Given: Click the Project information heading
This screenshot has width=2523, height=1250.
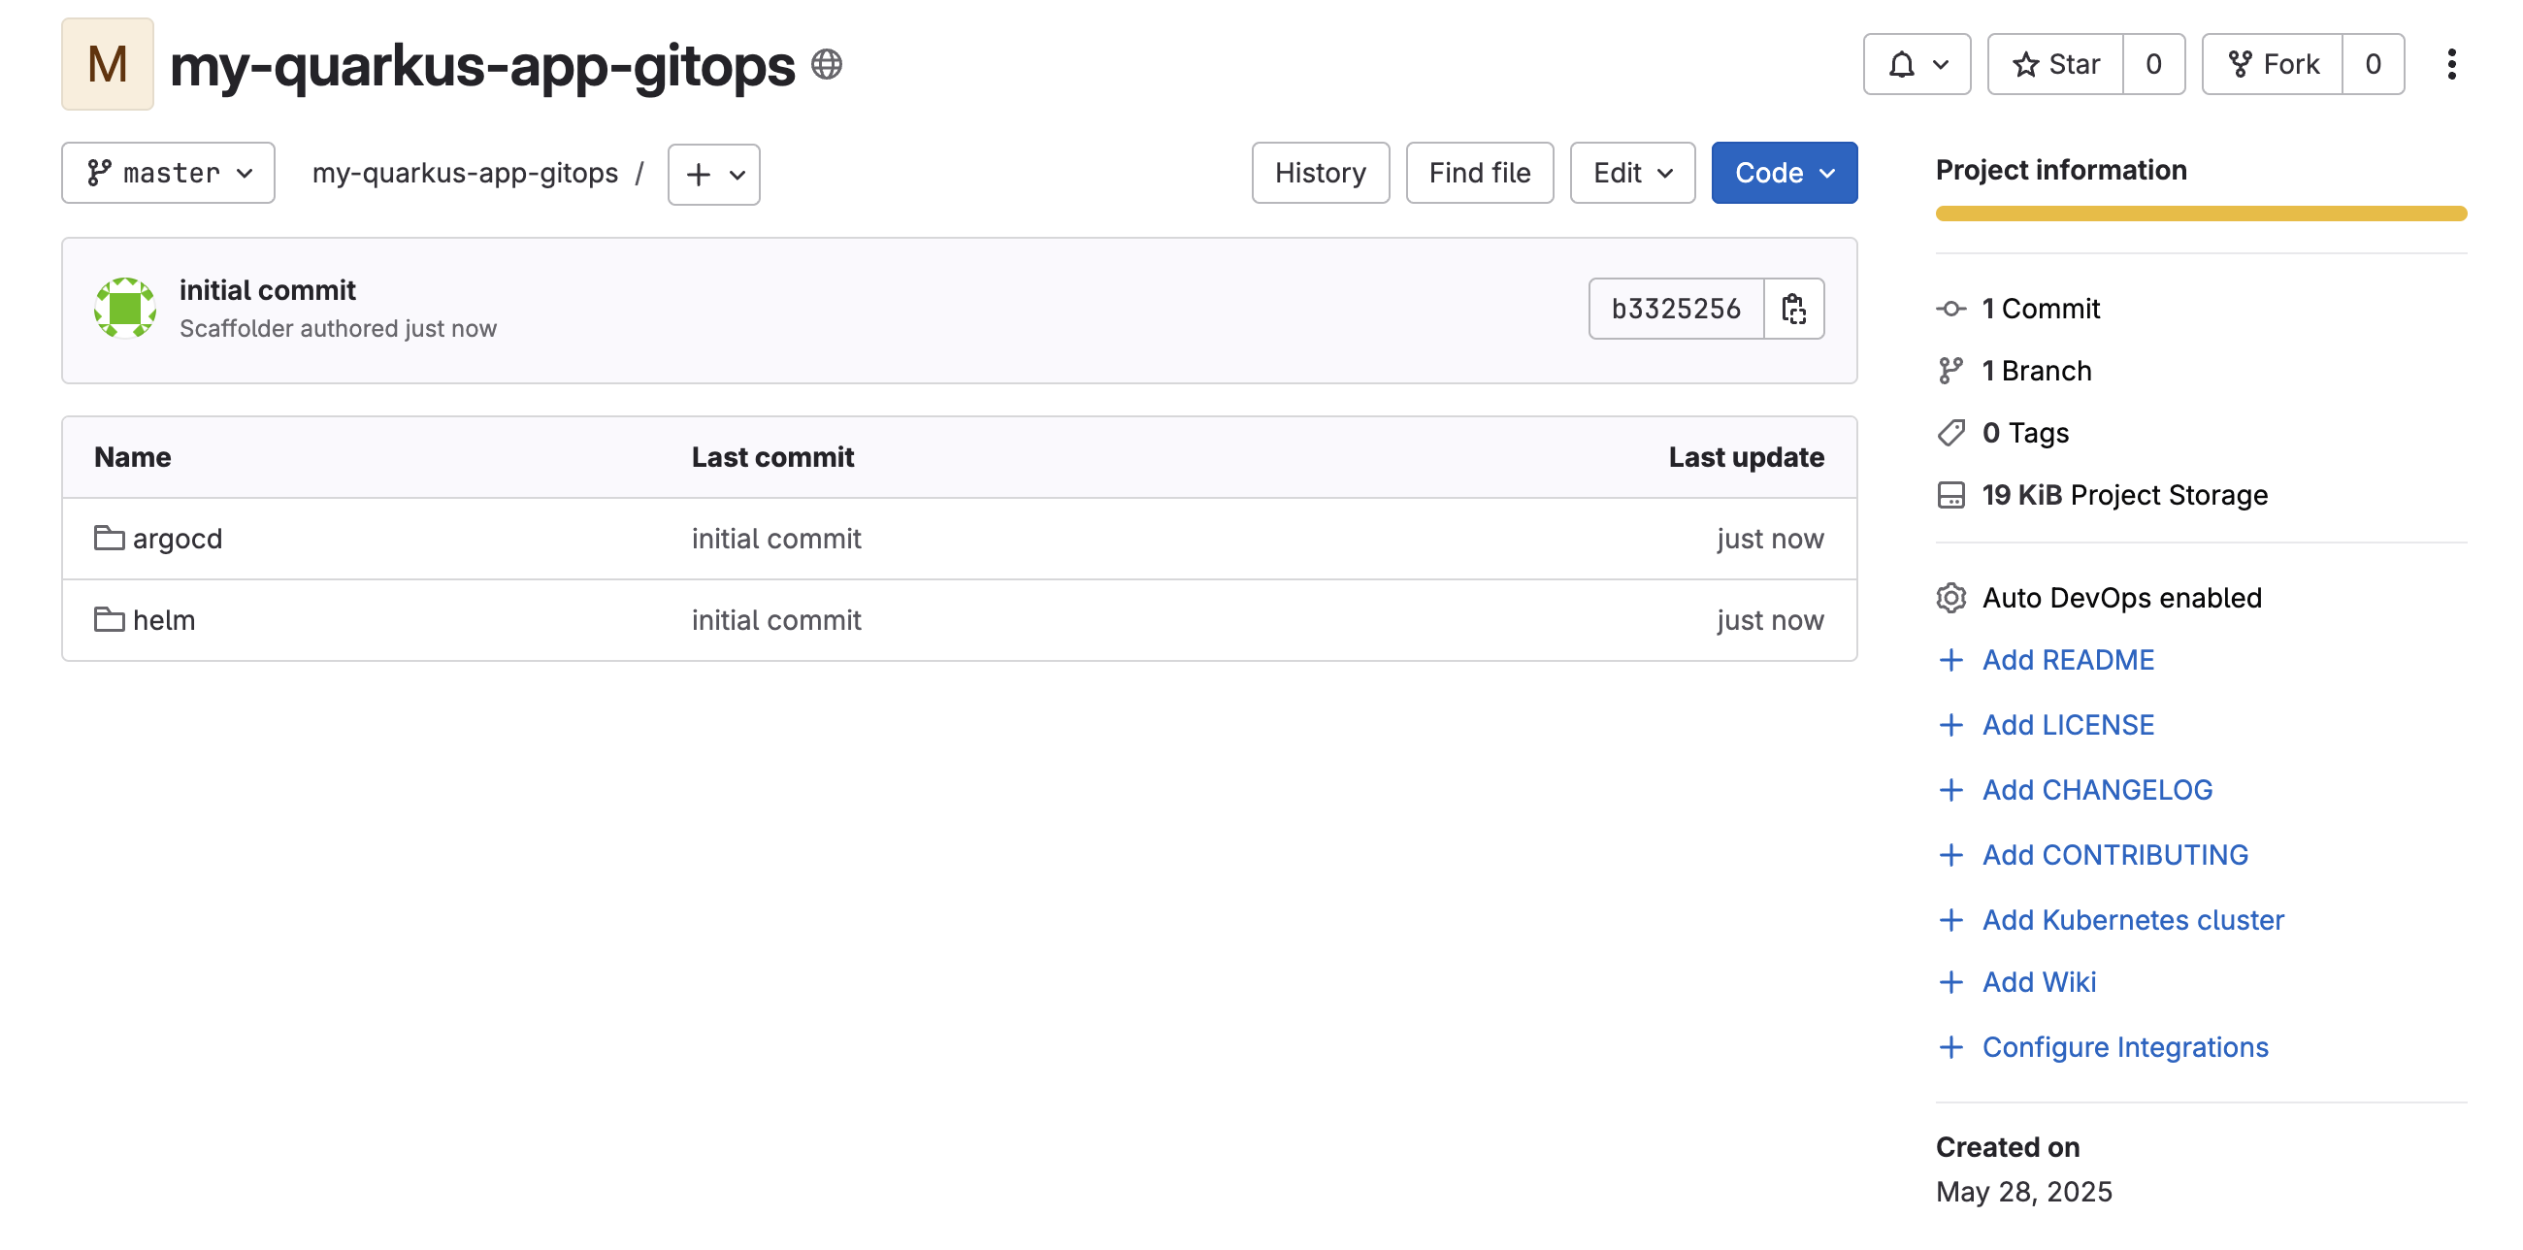Looking at the screenshot, I should (x=2061, y=171).
